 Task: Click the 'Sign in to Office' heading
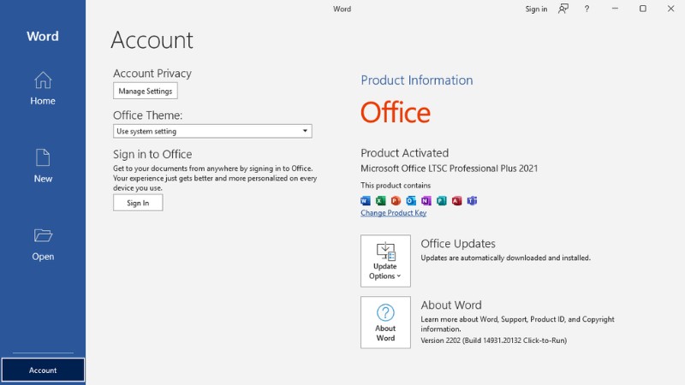(152, 154)
